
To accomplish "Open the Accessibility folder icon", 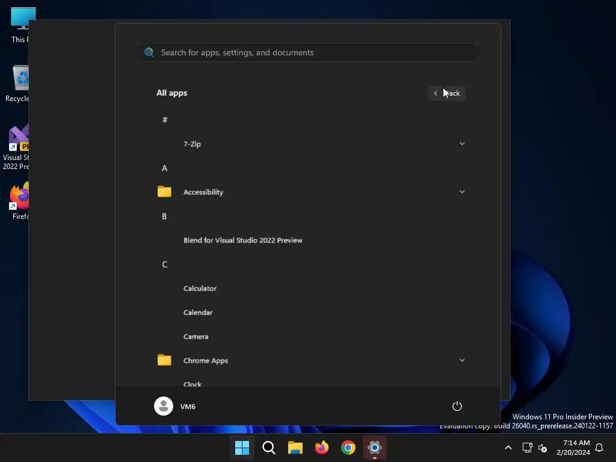I will point(164,191).
